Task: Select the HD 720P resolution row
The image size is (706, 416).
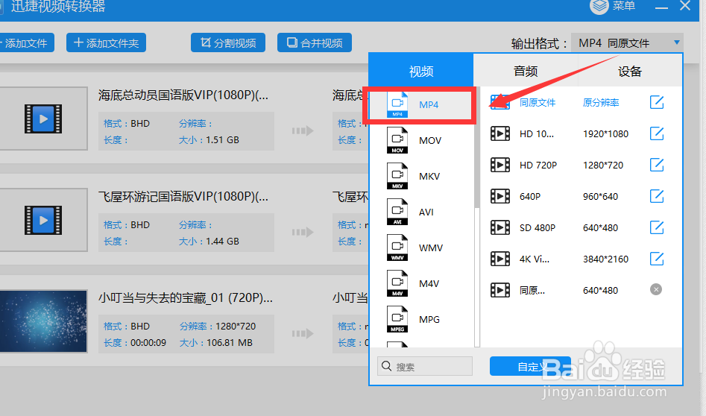Action: pyautogui.click(x=577, y=166)
